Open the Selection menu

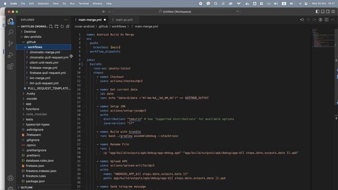tap(43, 4)
